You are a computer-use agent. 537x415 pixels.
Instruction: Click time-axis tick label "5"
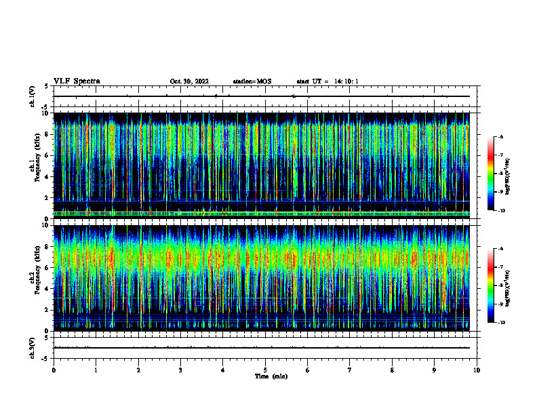pyautogui.click(x=265, y=370)
